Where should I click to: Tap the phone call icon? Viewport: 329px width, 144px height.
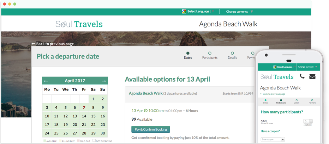point(302,76)
